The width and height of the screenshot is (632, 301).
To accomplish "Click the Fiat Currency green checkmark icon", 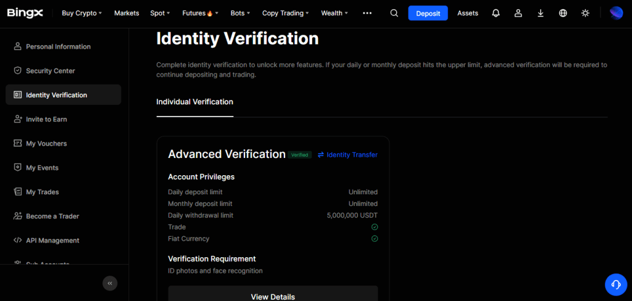I will (375, 239).
